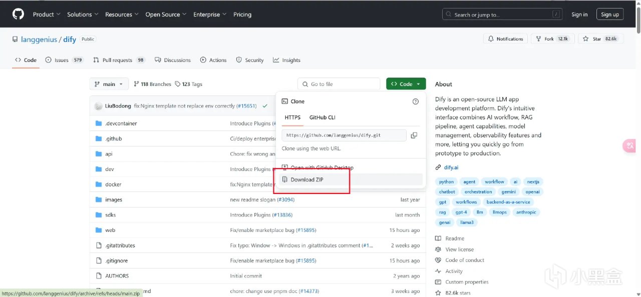The width and height of the screenshot is (641, 297).
Task: Click the llama3 topic tag
Action: point(467,222)
